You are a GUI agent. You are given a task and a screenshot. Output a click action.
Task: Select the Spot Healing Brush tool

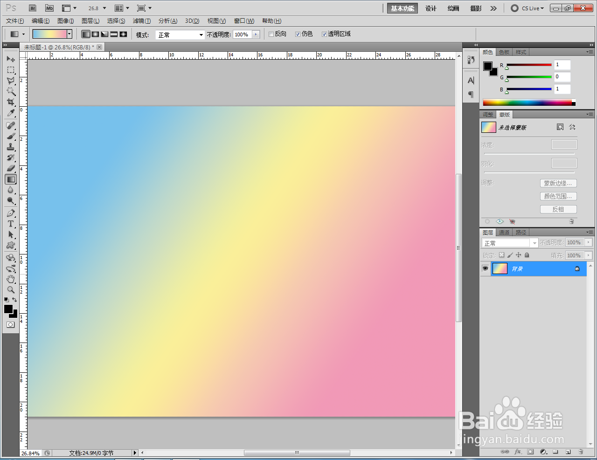point(11,126)
